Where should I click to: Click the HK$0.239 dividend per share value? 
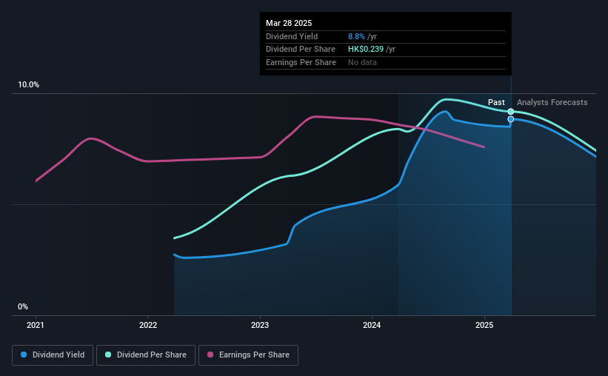(366, 50)
